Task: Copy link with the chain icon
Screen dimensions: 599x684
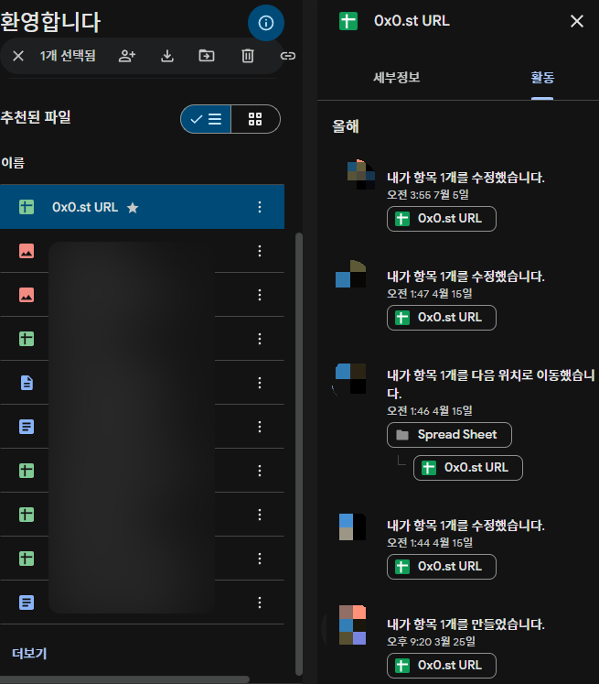Action: (x=287, y=56)
